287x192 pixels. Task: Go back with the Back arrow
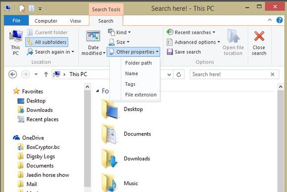point(12,74)
